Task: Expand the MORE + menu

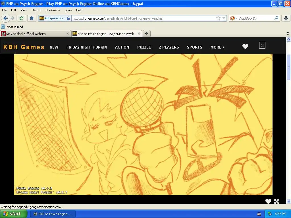Action: coord(217,47)
